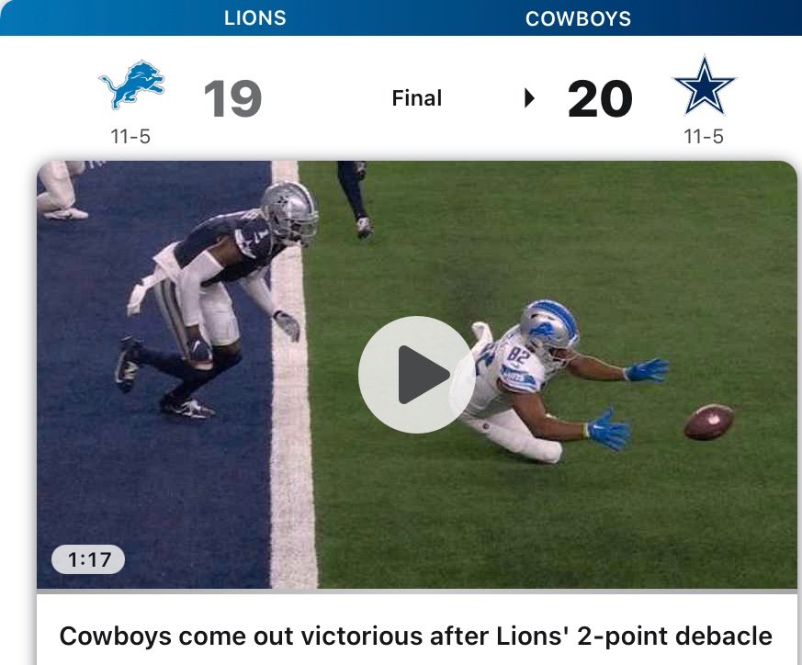Click the Dallas Cowboys star logo
This screenshot has height=665, width=802.
pyautogui.click(x=705, y=85)
